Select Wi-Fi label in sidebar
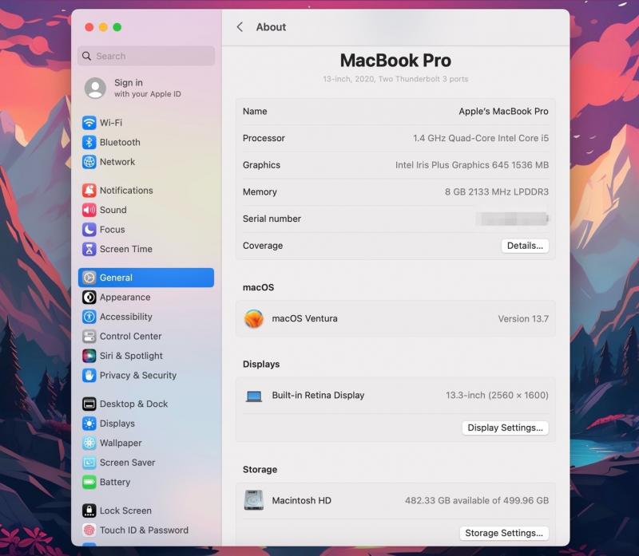639x556 pixels. tap(111, 123)
